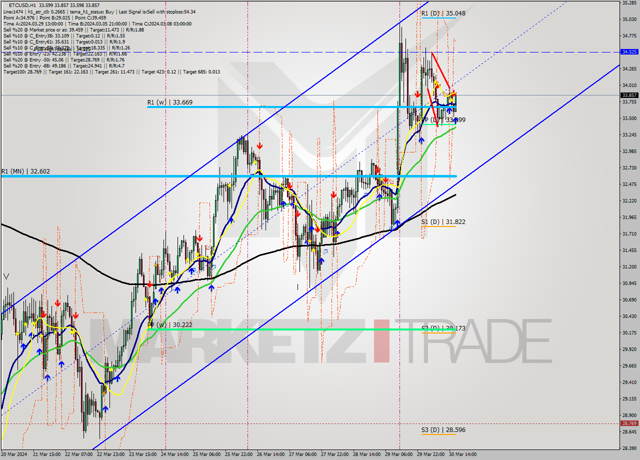
Task: Click 35.030 on the price axis
Action: (x=629, y=19)
